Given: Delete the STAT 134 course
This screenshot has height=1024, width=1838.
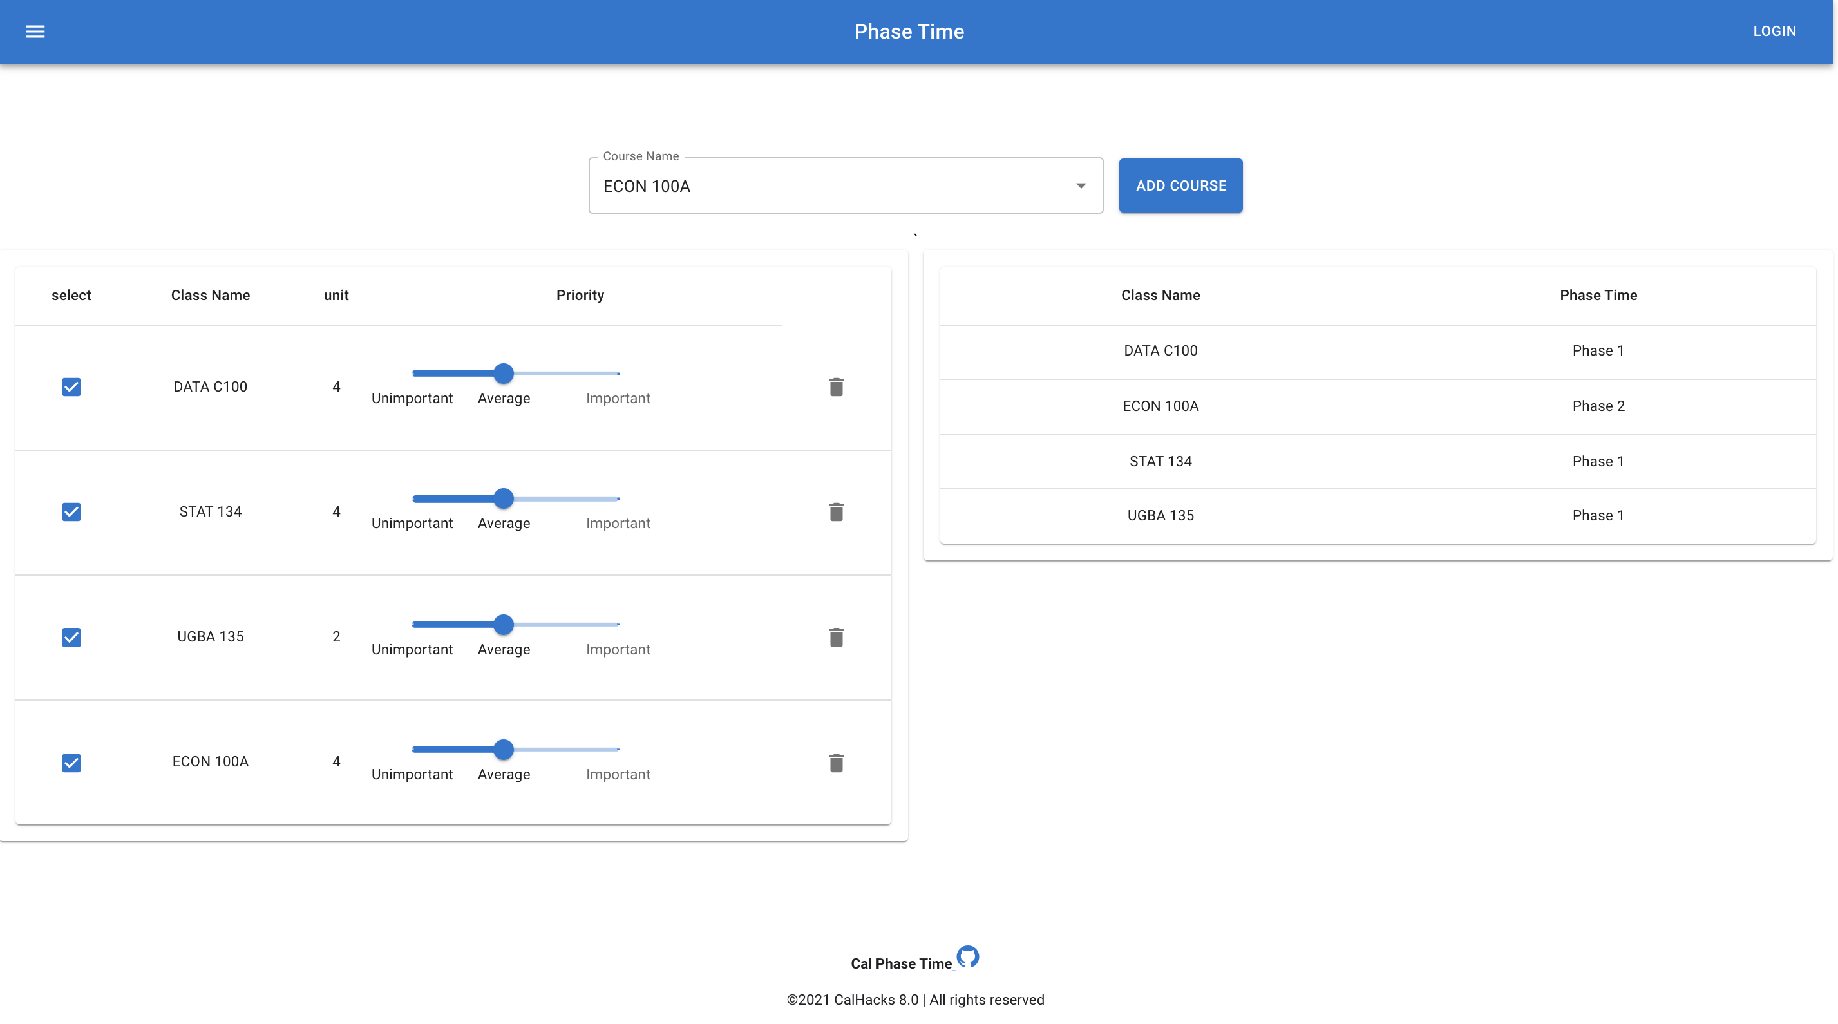Looking at the screenshot, I should 836,511.
